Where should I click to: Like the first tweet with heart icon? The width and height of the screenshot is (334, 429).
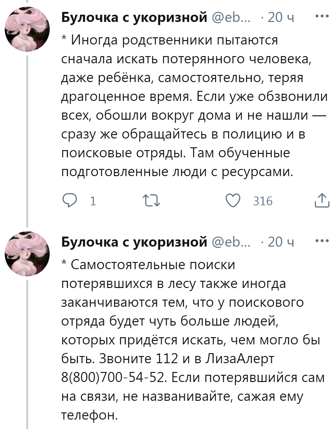(233, 201)
